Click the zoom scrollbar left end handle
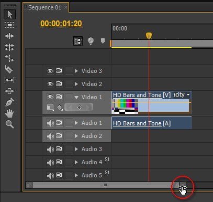 (29, 185)
